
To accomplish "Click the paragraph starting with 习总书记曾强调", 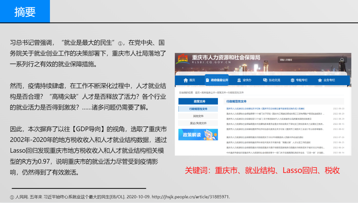I will (88, 54).
